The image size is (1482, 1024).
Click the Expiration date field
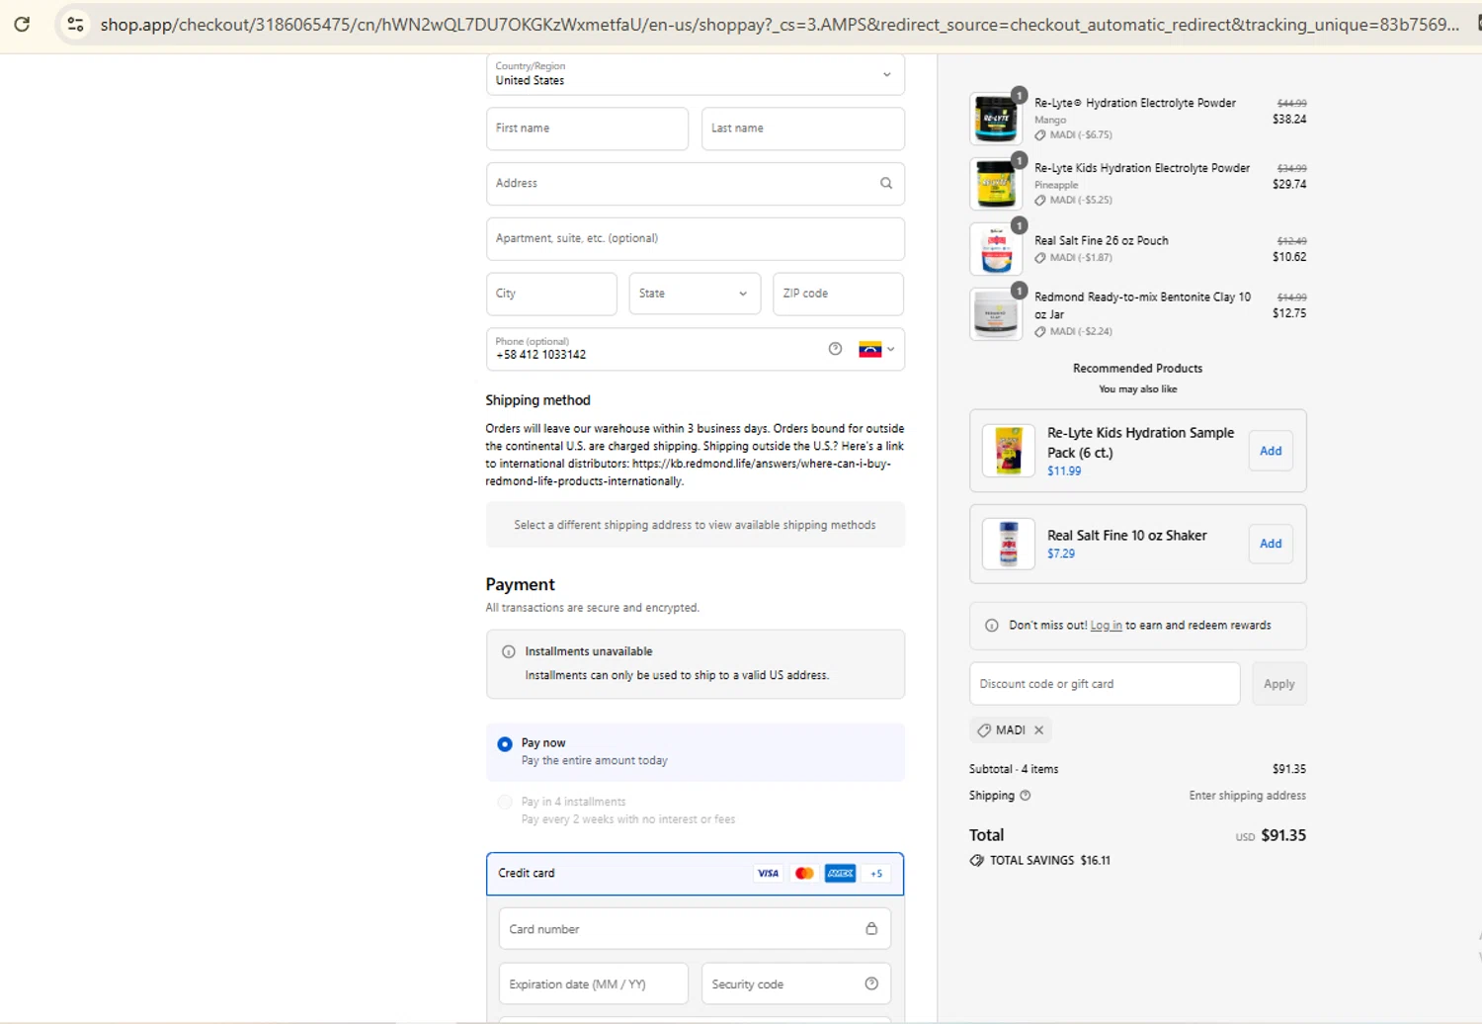click(x=593, y=983)
